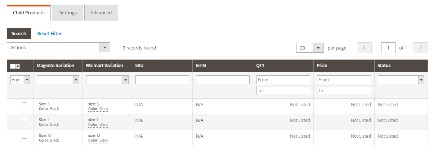The height and width of the screenshot is (152, 433).
Task: Sort by the Price column header
Action: (x=322, y=66)
